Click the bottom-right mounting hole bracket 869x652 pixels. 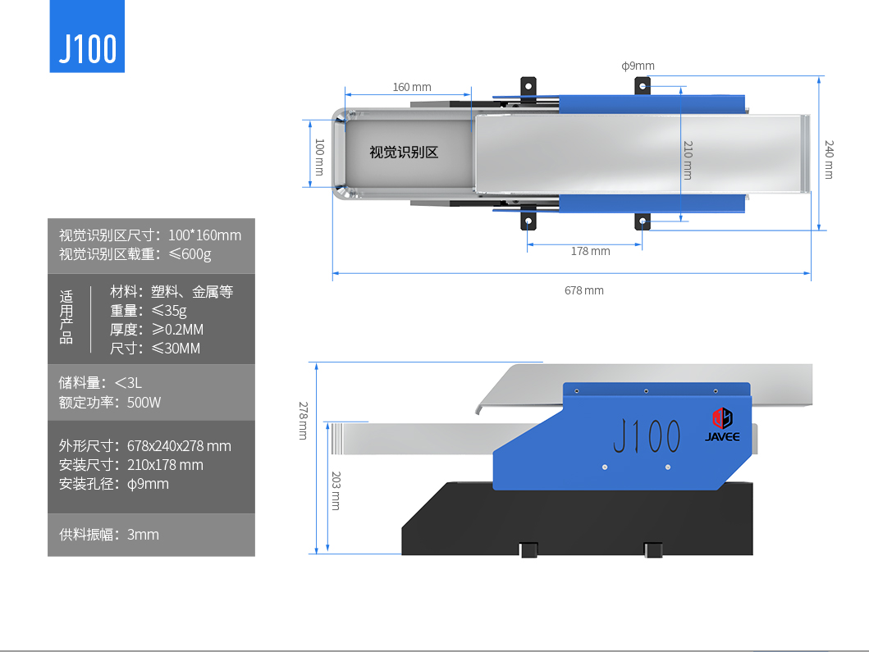point(643,221)
